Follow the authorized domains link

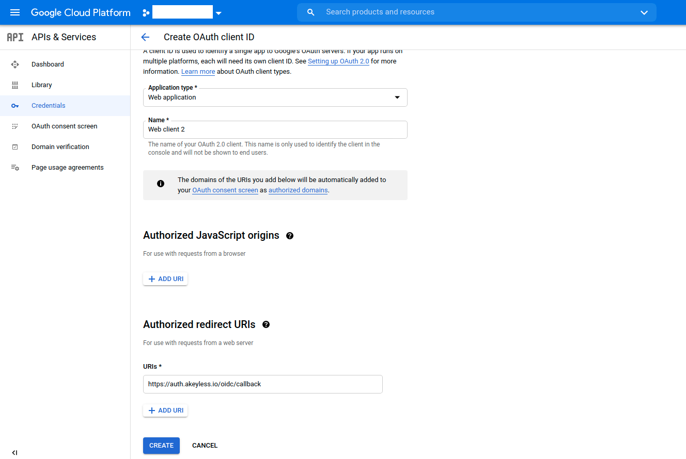coord(298,190)
